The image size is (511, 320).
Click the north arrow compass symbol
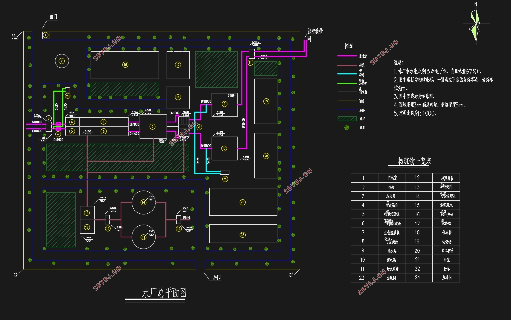[x=476, y=24]
